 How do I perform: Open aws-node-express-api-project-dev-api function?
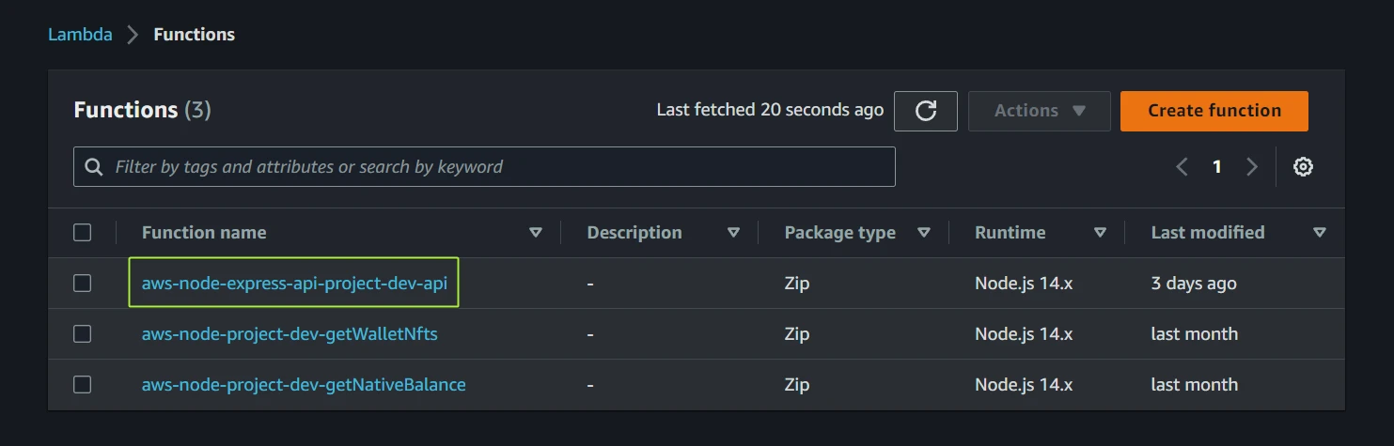294,284
